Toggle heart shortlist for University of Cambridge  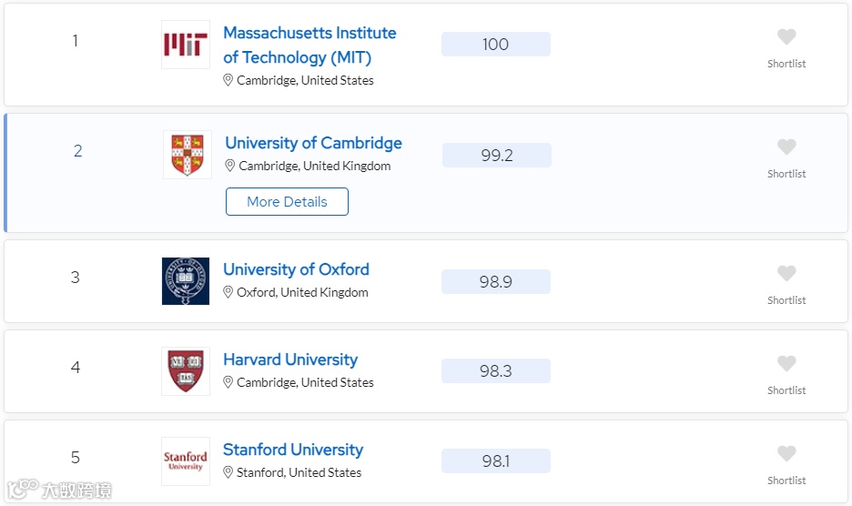click(x=786, y=147)
